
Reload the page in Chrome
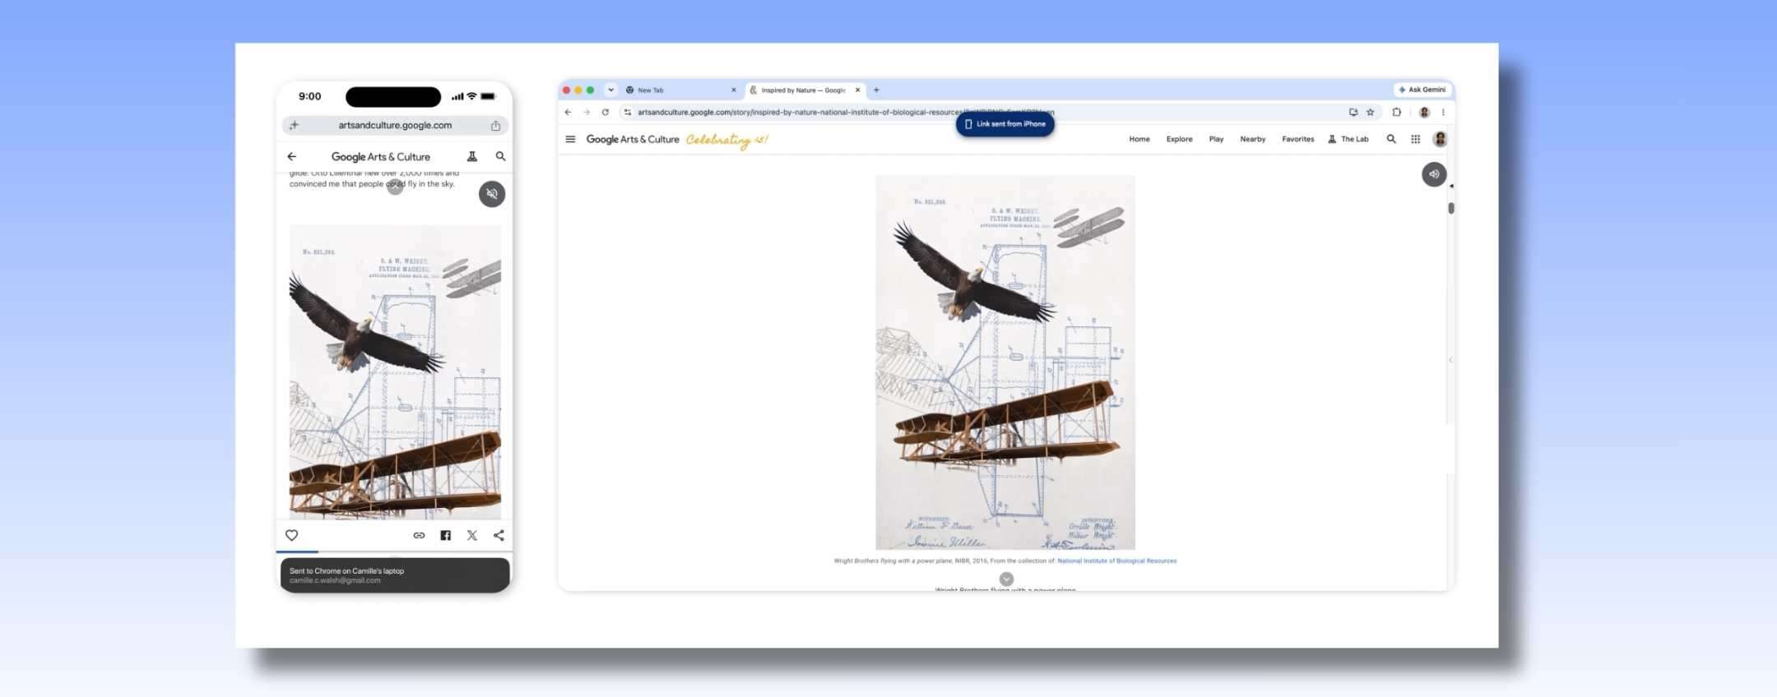(605, 113)
